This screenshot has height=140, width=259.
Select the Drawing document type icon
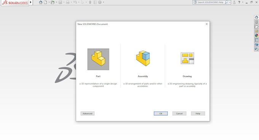click(187, 58)
